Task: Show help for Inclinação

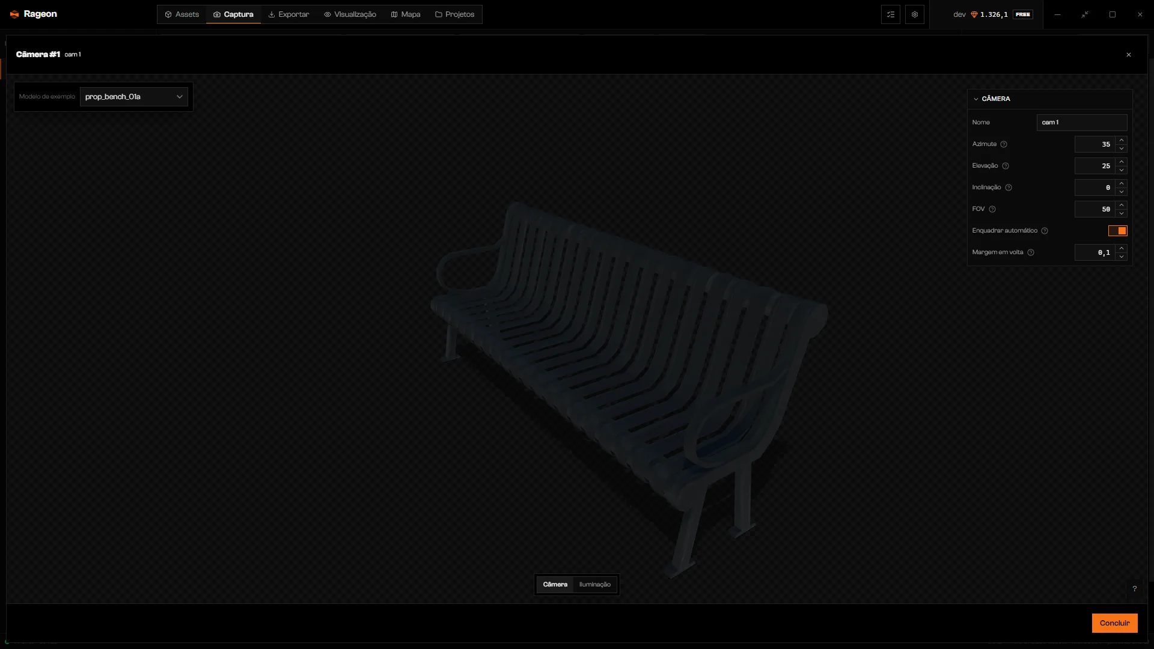Action: [x=1009, y=187]
